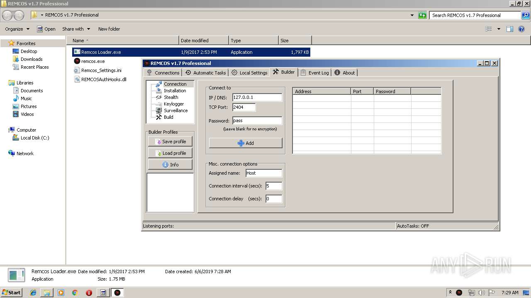Click the Opera icon in taskbar
The width and height of the screenshot is (531, 298).
(x=89, y=293)
